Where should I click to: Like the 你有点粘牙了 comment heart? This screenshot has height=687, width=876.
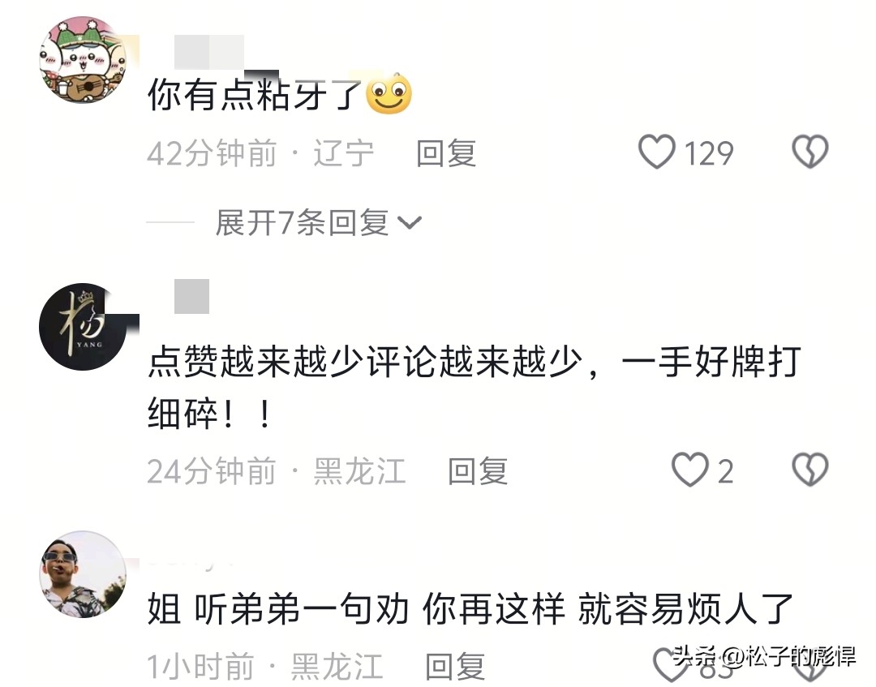coord(657,152)
